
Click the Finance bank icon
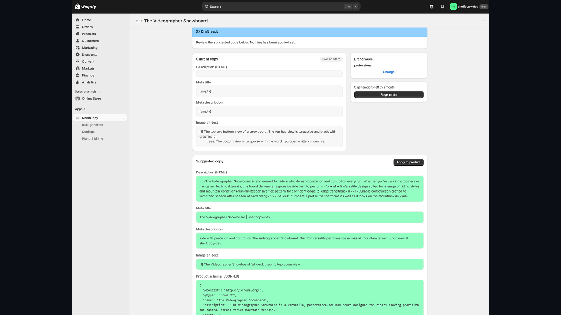click(77, 75)
